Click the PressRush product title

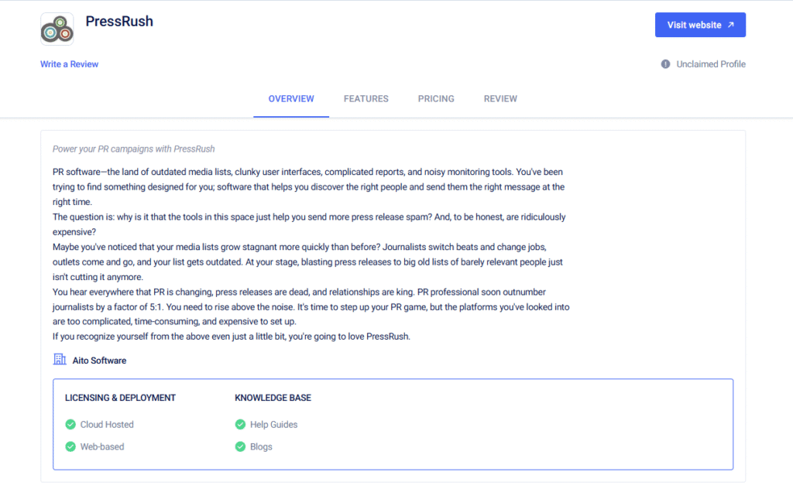point(119,22)
